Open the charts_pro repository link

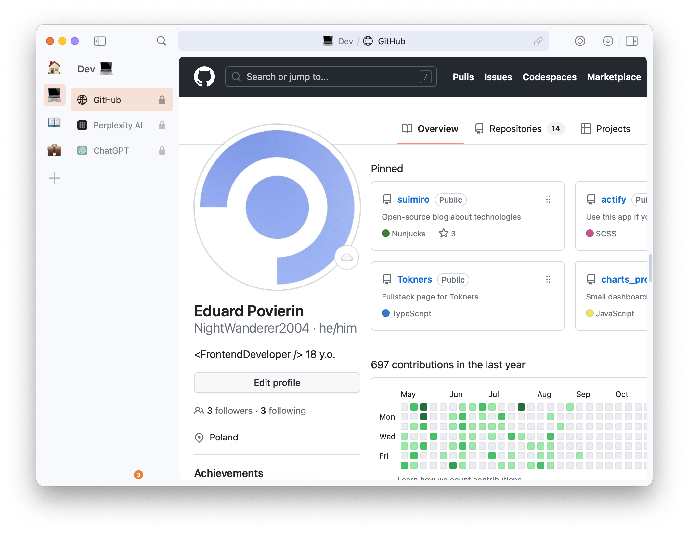click(624, 279)
